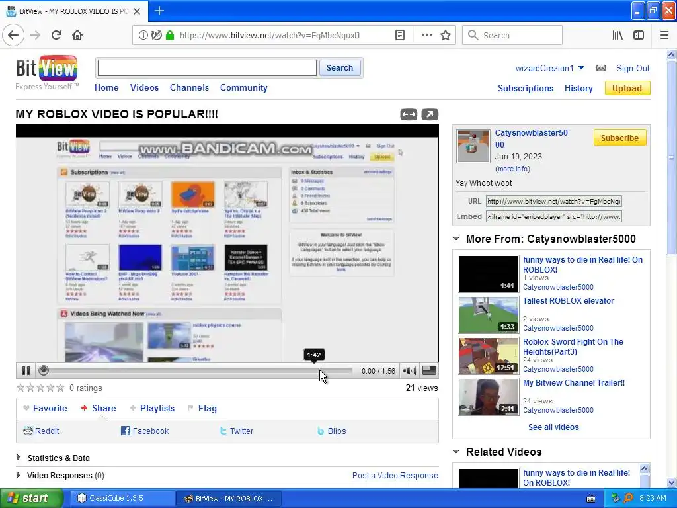Sign Out of the account
This screenshot has width=677, height=508.
point(633,68)
